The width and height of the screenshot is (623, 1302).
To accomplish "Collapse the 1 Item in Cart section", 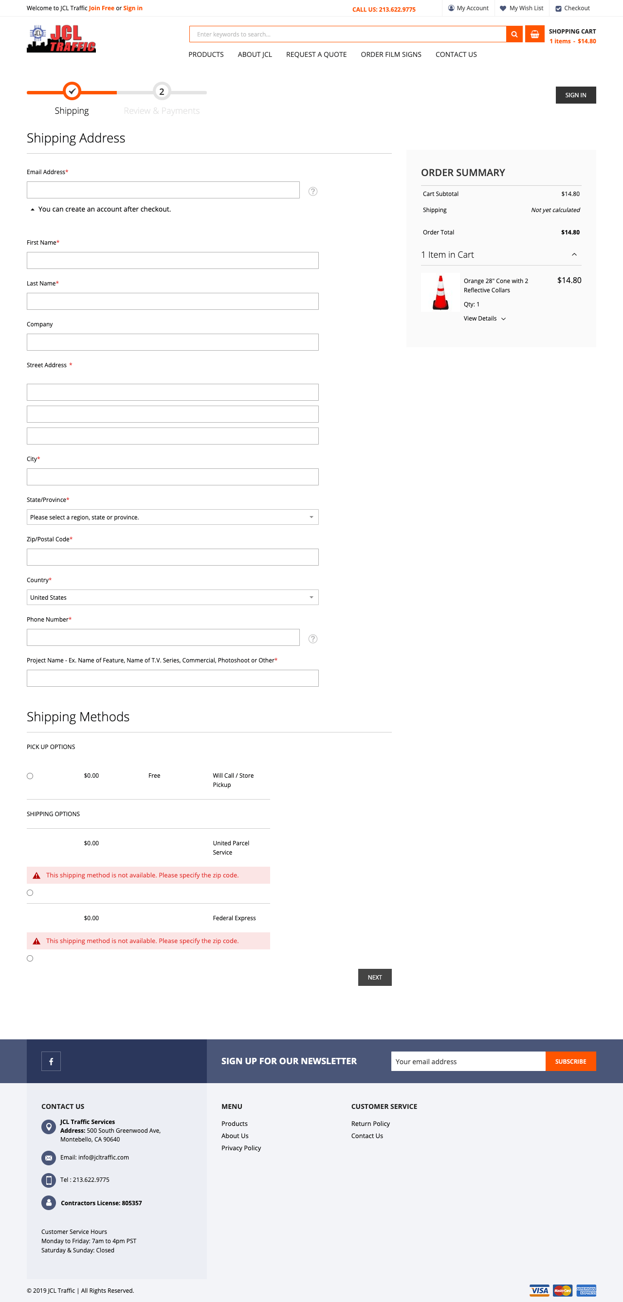I will coord(574,255).
